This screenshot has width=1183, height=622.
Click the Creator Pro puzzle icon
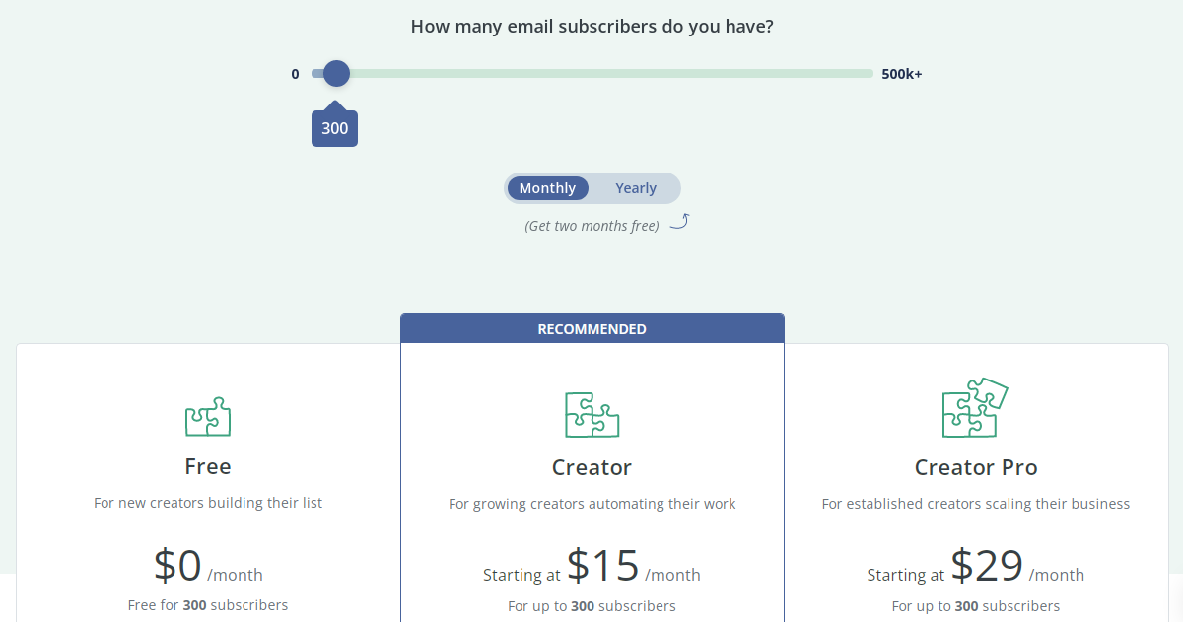click(974, 408)
